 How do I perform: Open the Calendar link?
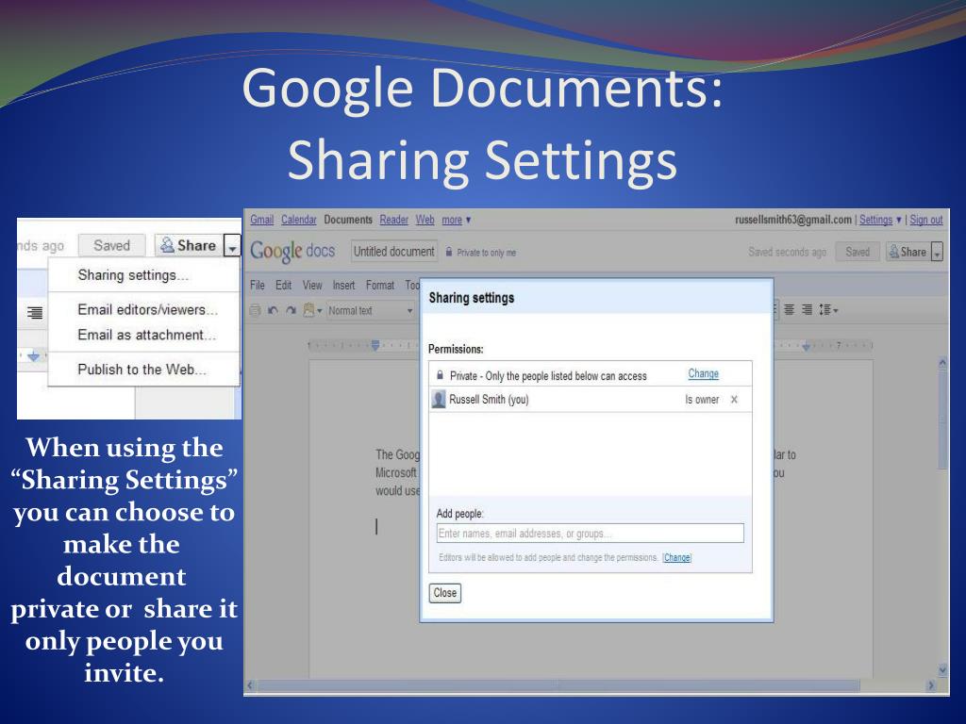(298, 220)
